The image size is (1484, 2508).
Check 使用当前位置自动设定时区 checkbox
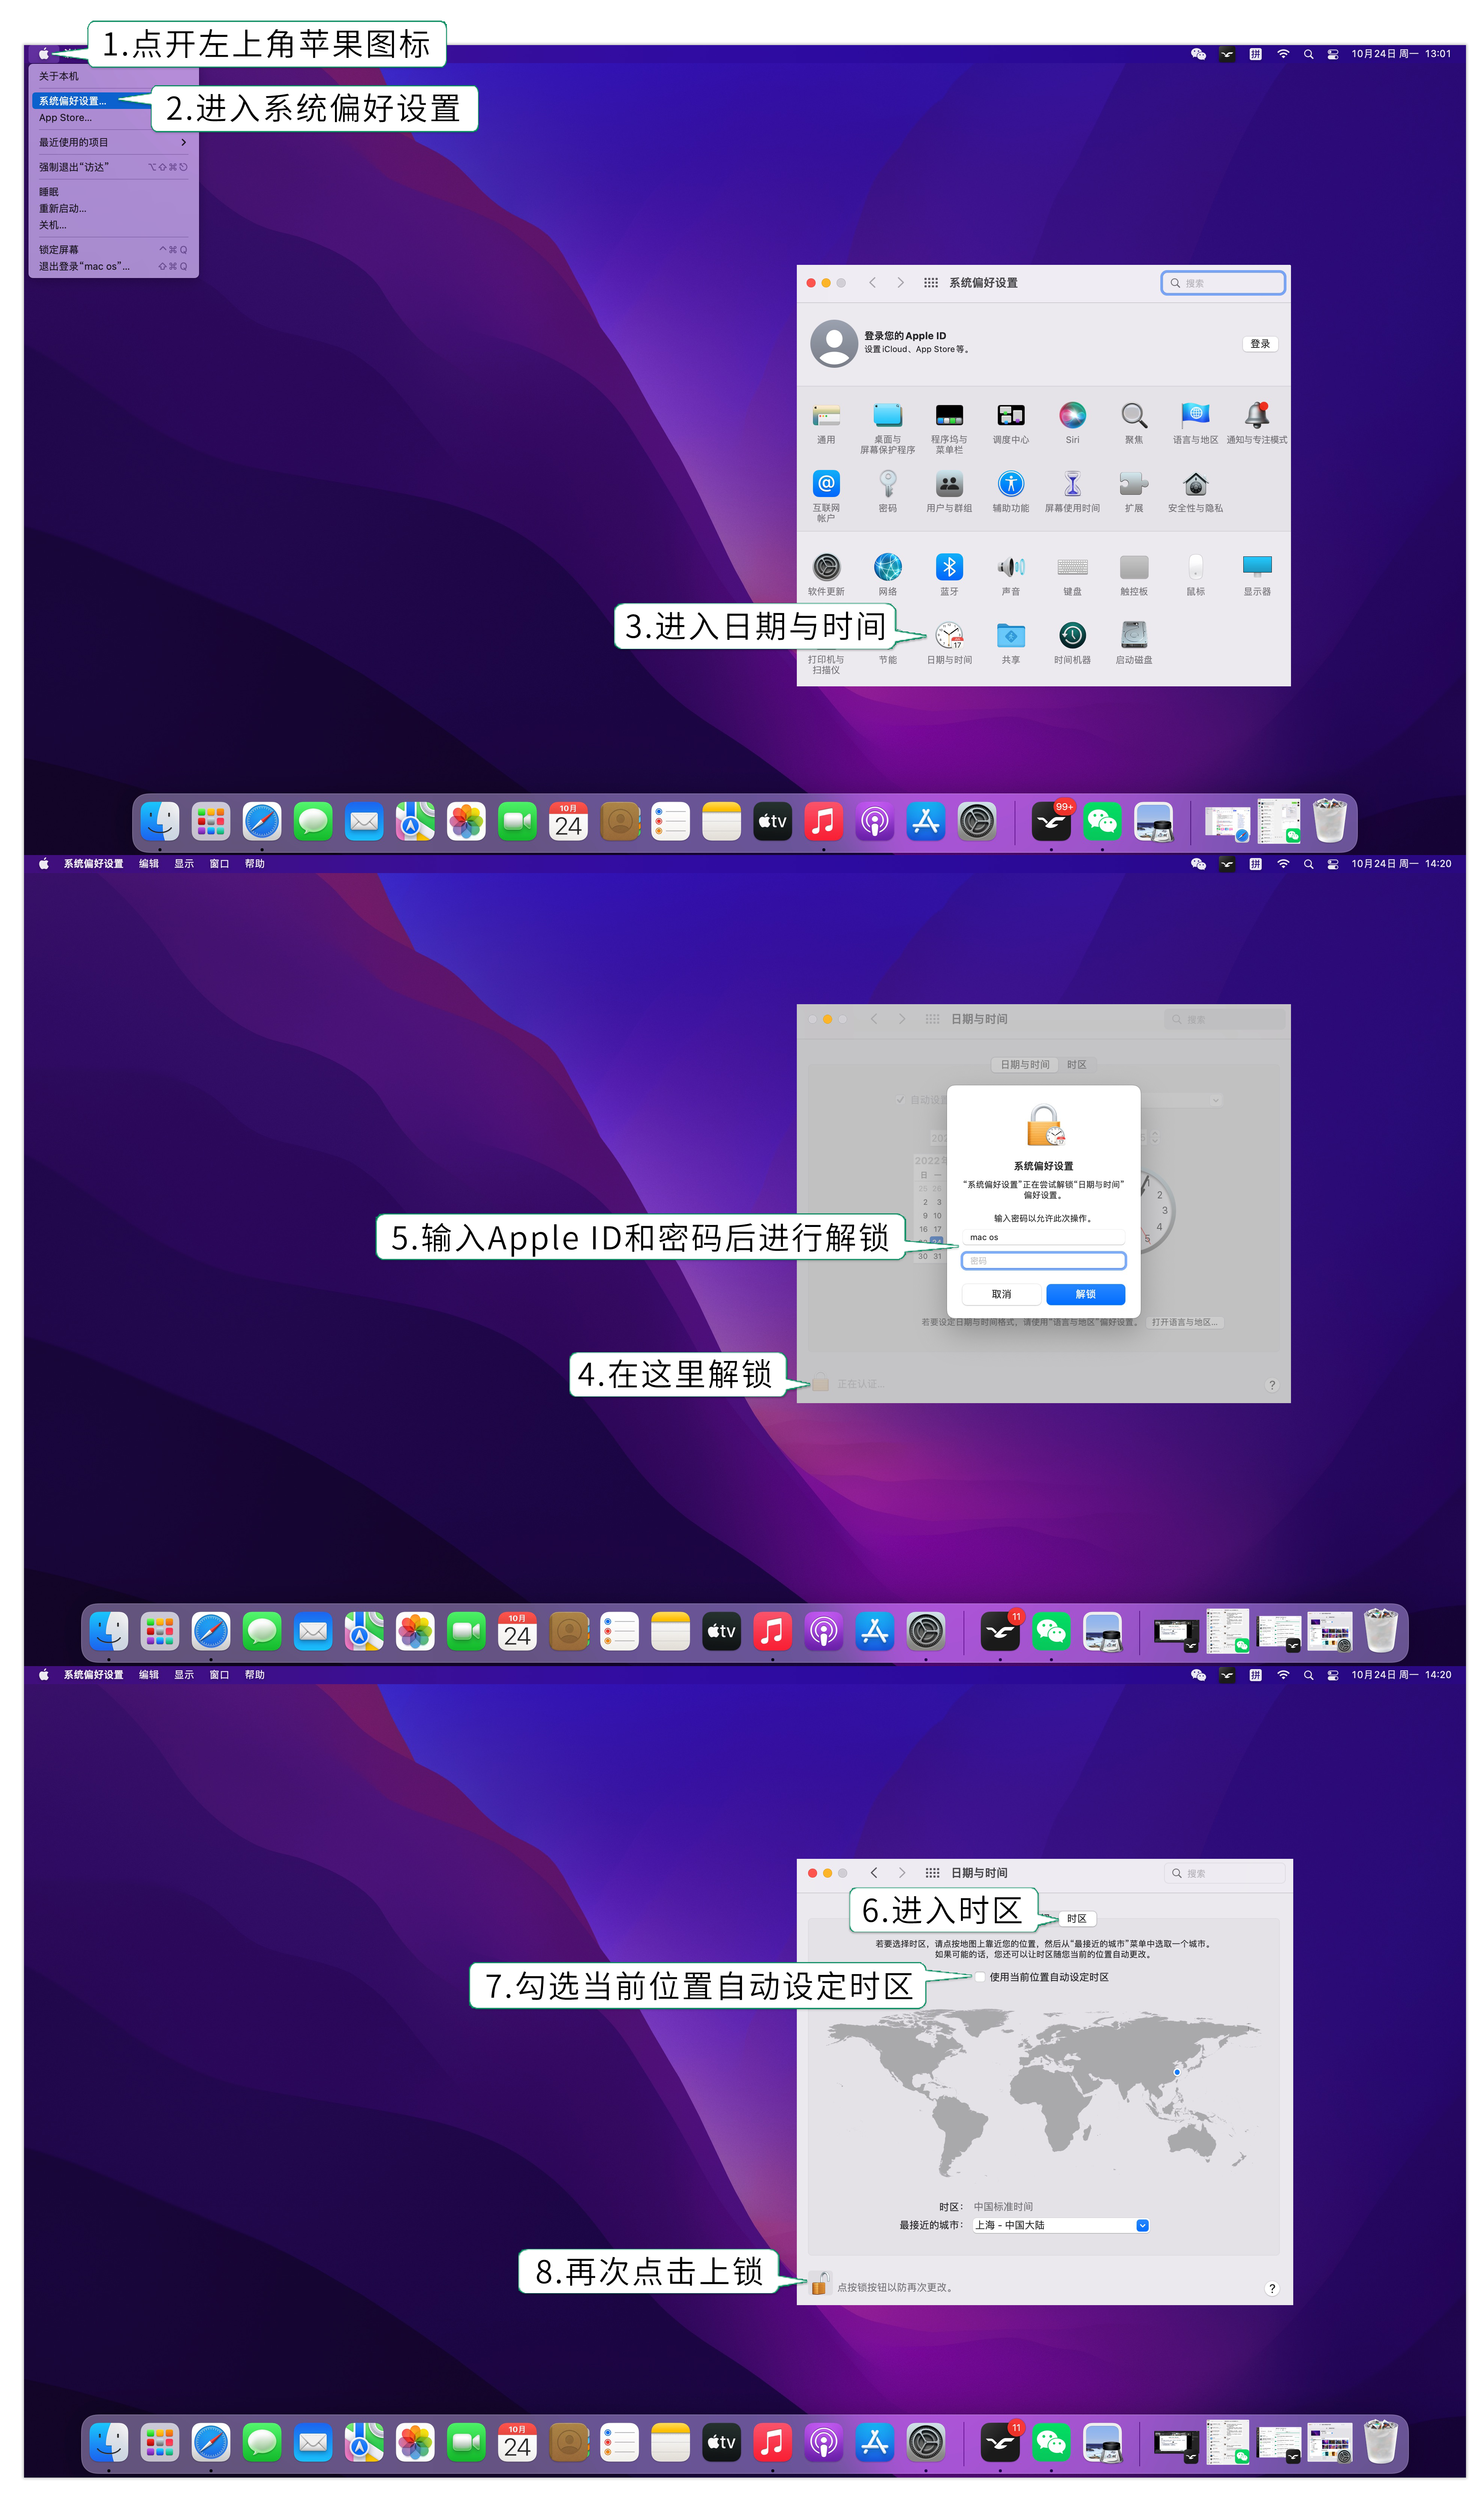click(980, 1977)
